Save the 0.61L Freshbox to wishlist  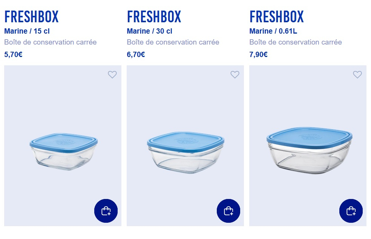[357, 75]
